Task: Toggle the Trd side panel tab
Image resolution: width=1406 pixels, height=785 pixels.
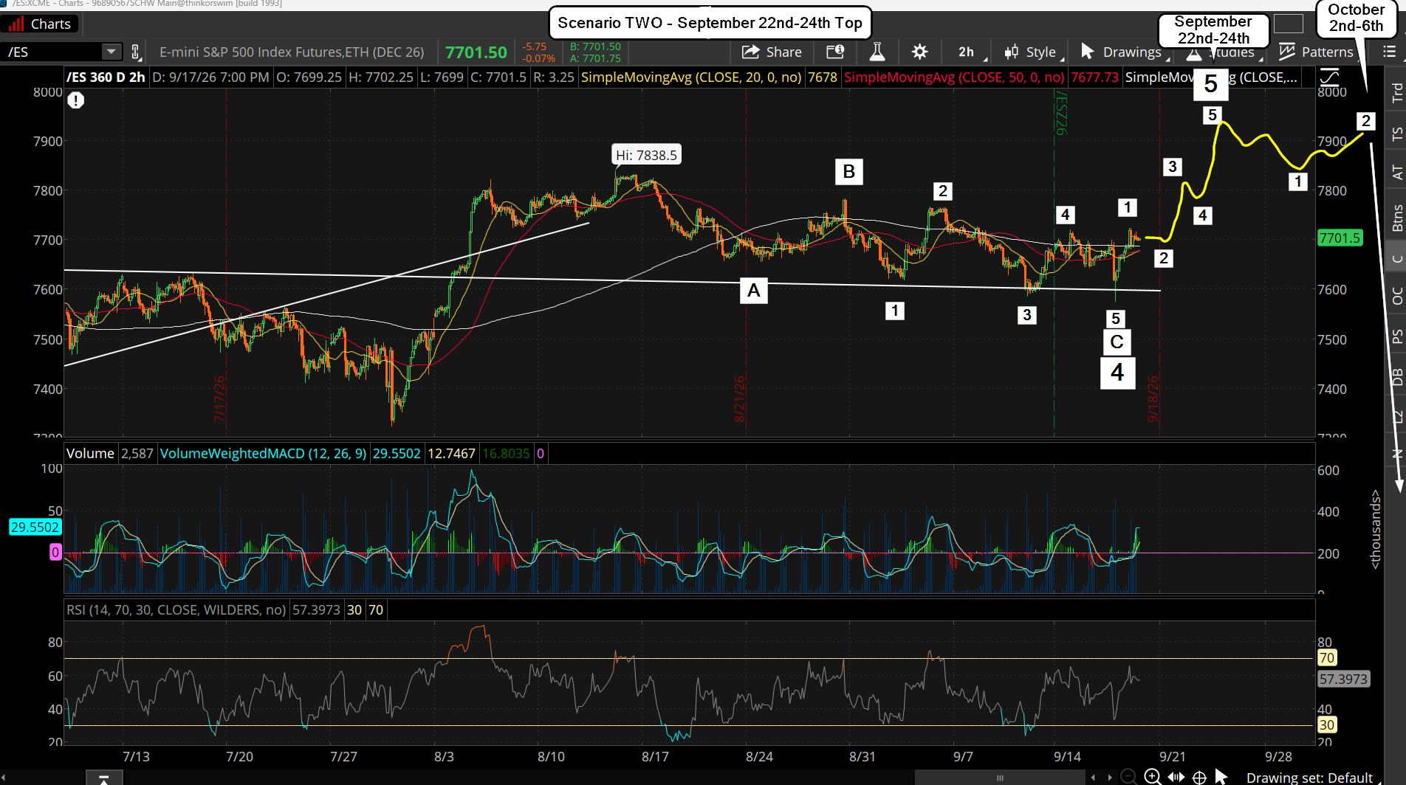Action: pyautogui.click(x=1396, y=91)
